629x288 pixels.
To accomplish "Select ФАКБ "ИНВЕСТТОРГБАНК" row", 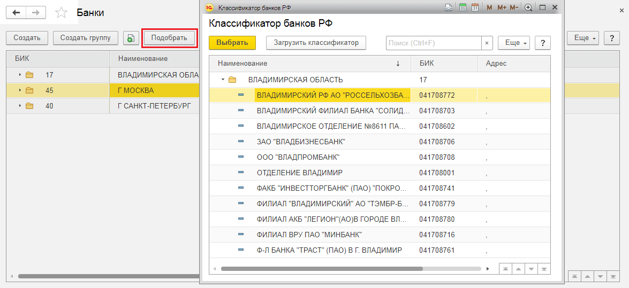I will click(x=380, y=188).
